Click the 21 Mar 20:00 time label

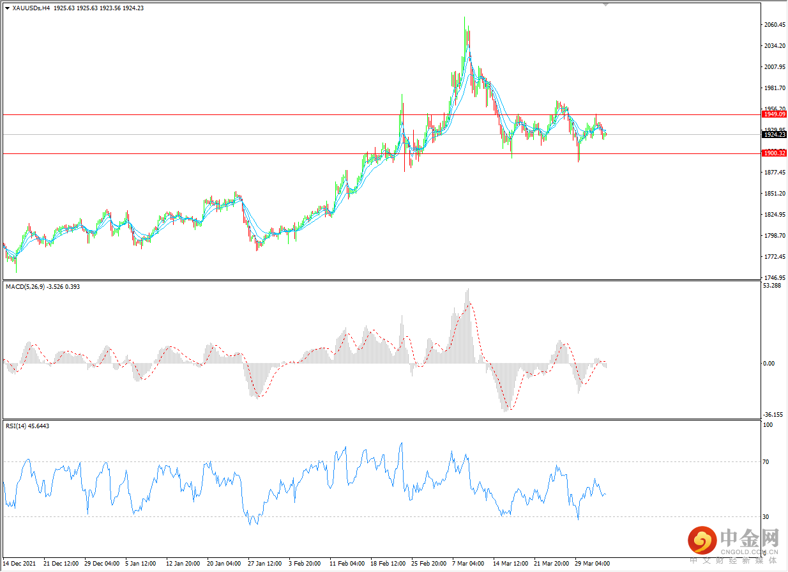pos(552,564)
